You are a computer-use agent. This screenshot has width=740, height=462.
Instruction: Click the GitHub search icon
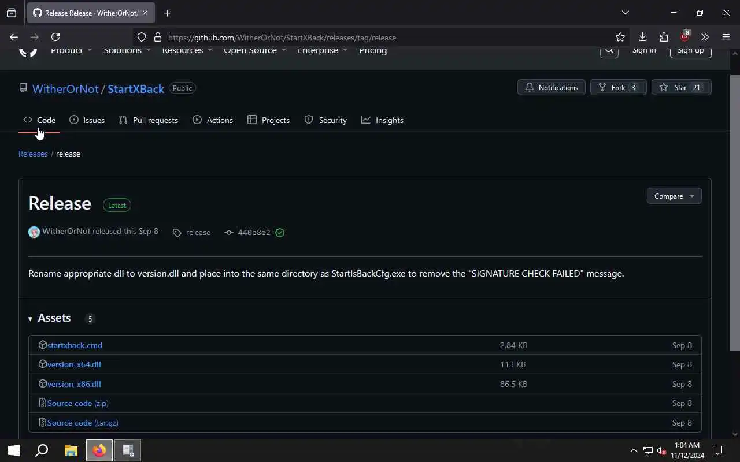pyautogui.click(x=609, y=51)
